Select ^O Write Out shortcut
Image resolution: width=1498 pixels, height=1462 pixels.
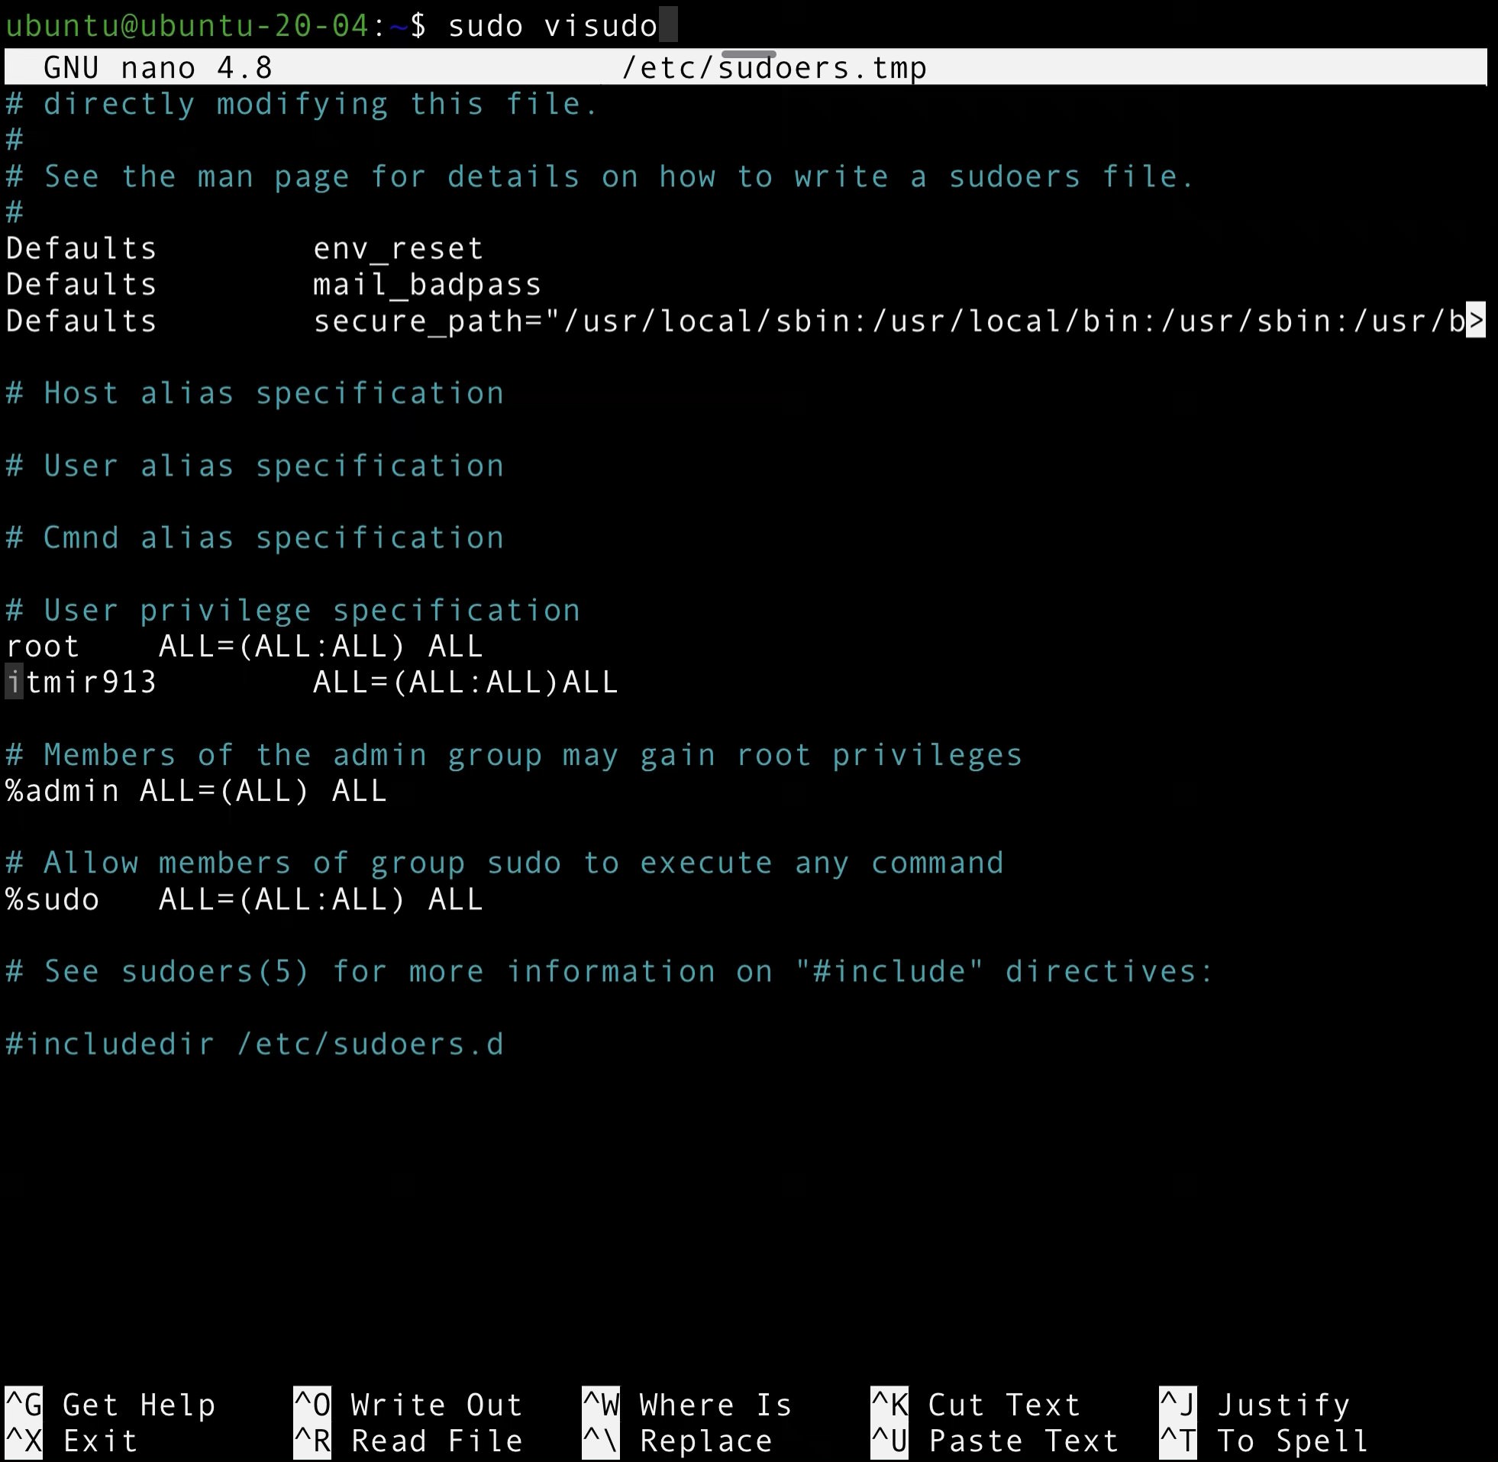click(x=408, y=1405)
